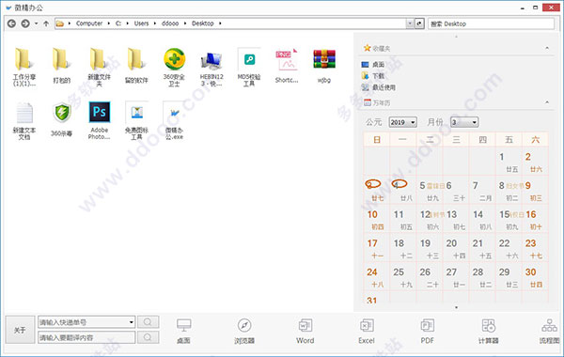Search the entered 快递单号 tracking number

point(148,321)
